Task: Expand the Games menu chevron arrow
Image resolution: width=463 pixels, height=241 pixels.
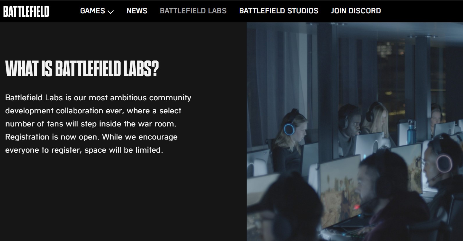Action: tap(111, 12)
